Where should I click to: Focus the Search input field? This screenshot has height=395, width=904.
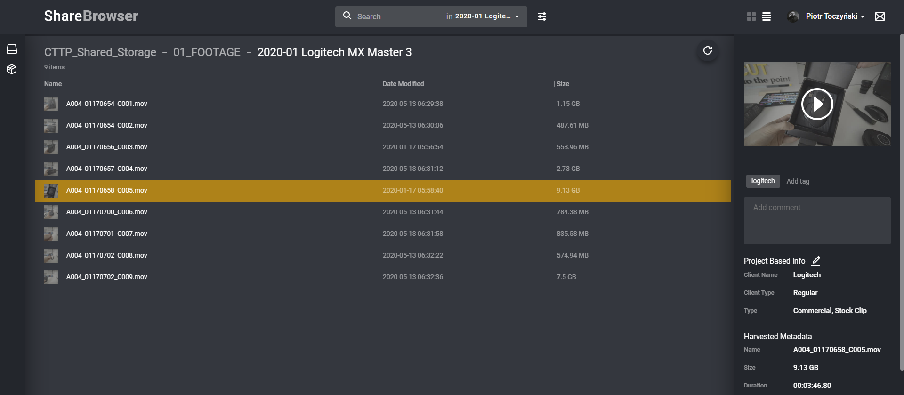pos(398,16)
